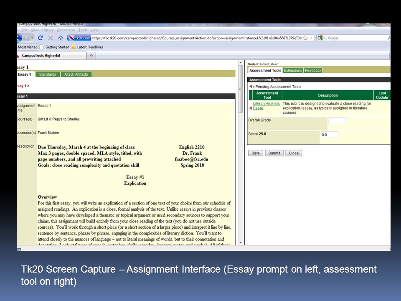This screenshot has width=401, height=301.
Task: Click the student name tudent, stuart
Action: (x=269, y=64)
